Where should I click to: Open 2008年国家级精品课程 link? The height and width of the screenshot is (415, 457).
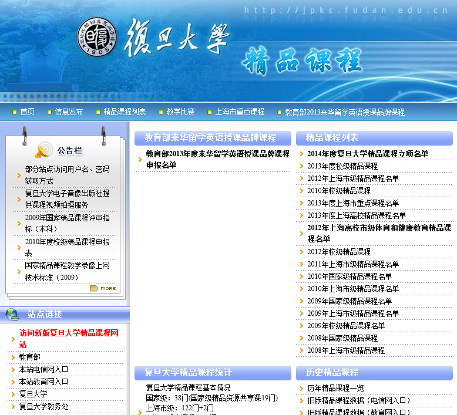(x=342, y=338)
